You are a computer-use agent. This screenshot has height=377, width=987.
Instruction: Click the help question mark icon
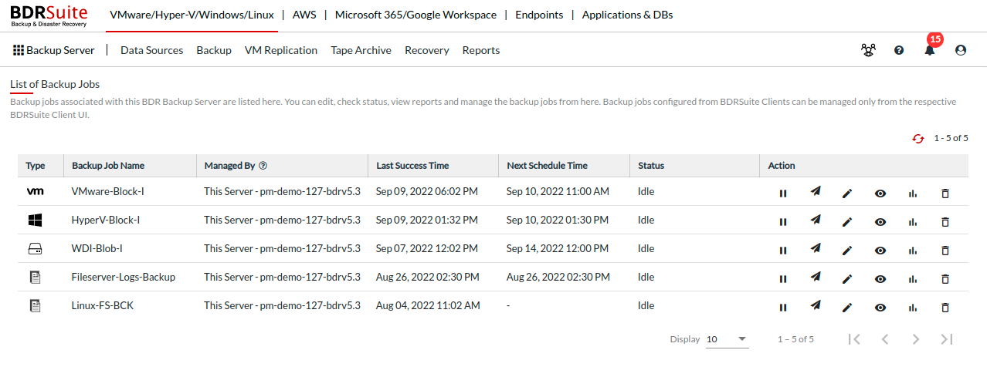pos(899,50)
